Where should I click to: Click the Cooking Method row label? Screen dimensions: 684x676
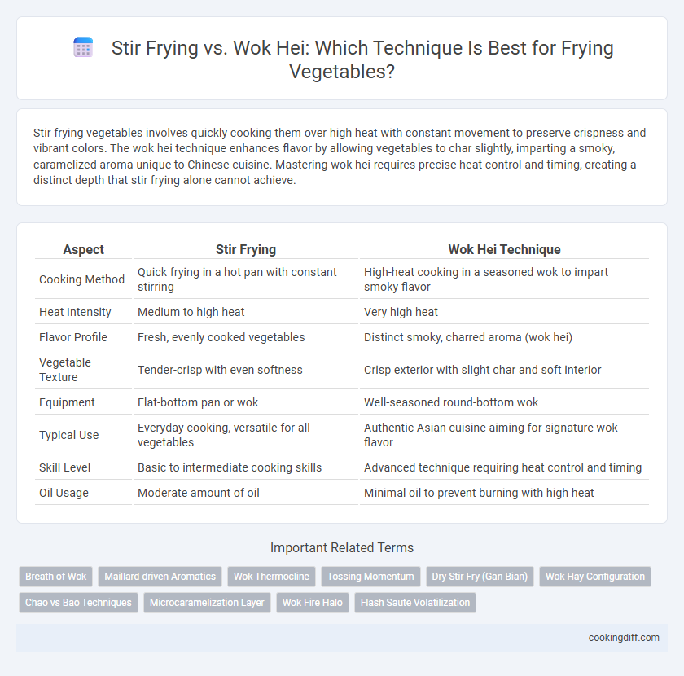[82, 279]
